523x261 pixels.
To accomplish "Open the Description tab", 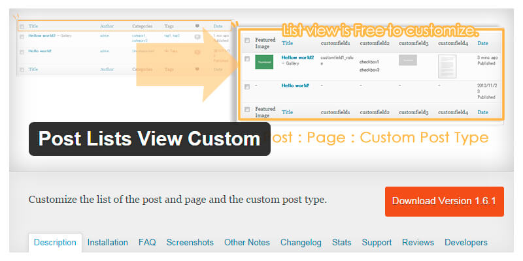I will point(55,242).
